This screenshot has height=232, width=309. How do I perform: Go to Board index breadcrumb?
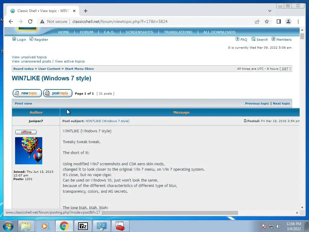pos(24,69)
